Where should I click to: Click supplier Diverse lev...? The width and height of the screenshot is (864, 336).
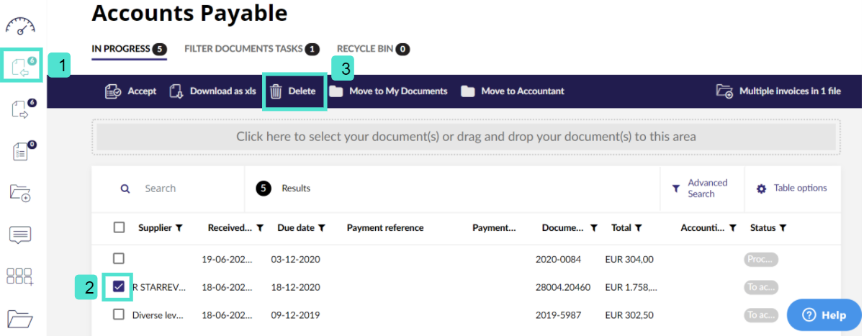coord(159,314)
